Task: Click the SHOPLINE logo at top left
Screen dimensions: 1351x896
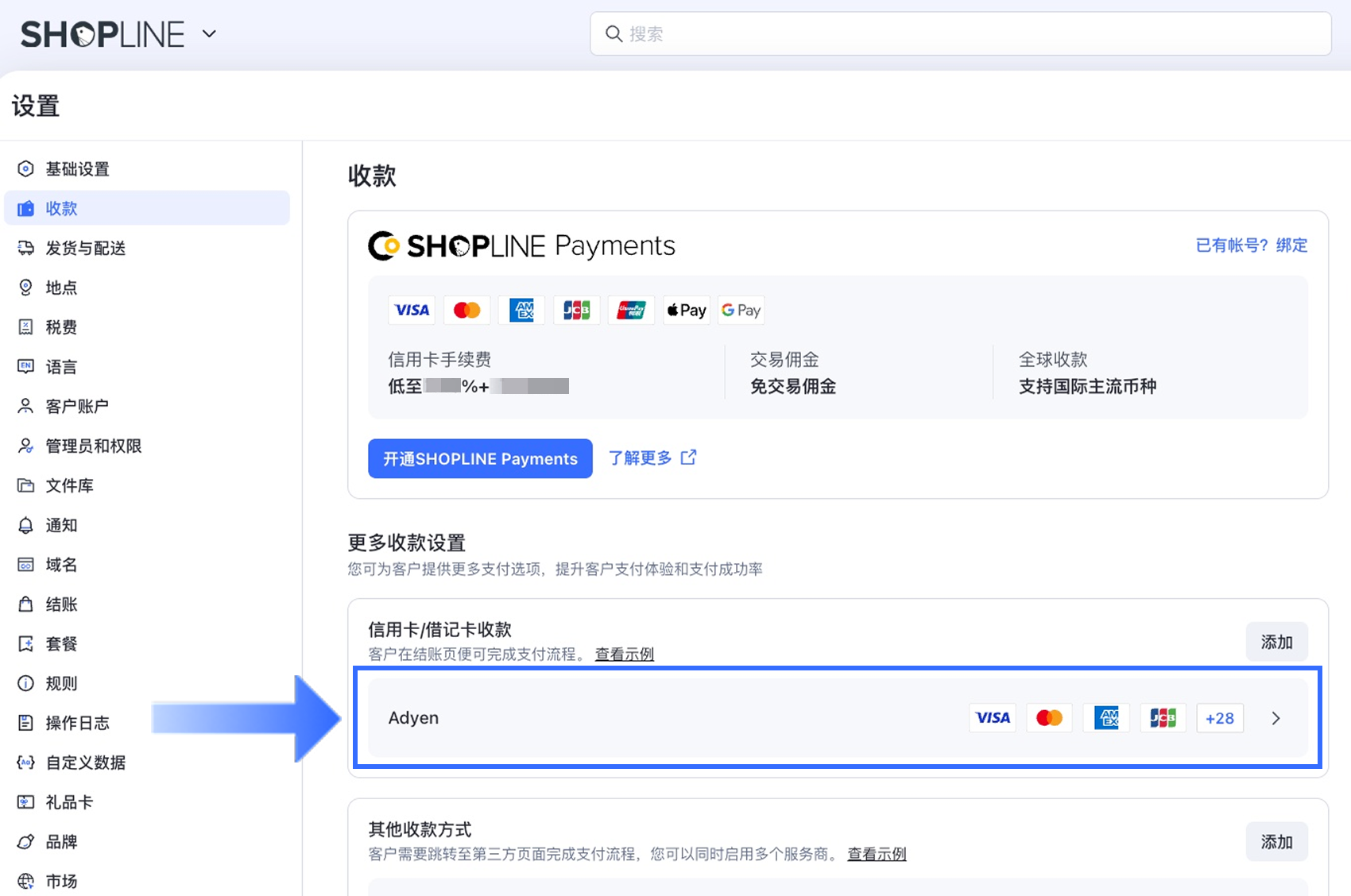Action: click(103, 34)
